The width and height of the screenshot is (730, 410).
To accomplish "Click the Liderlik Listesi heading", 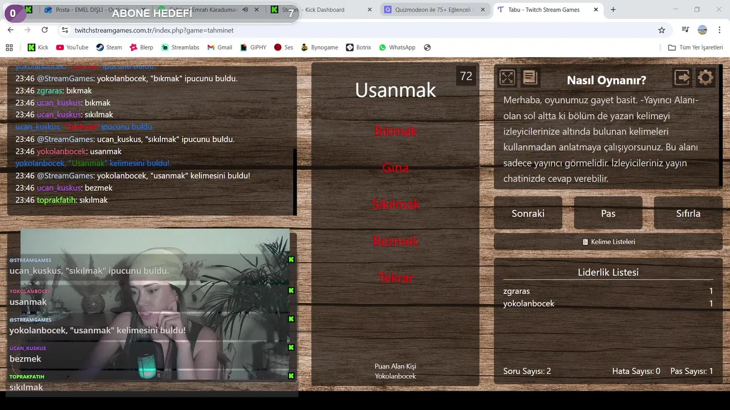I will (608, 272).
